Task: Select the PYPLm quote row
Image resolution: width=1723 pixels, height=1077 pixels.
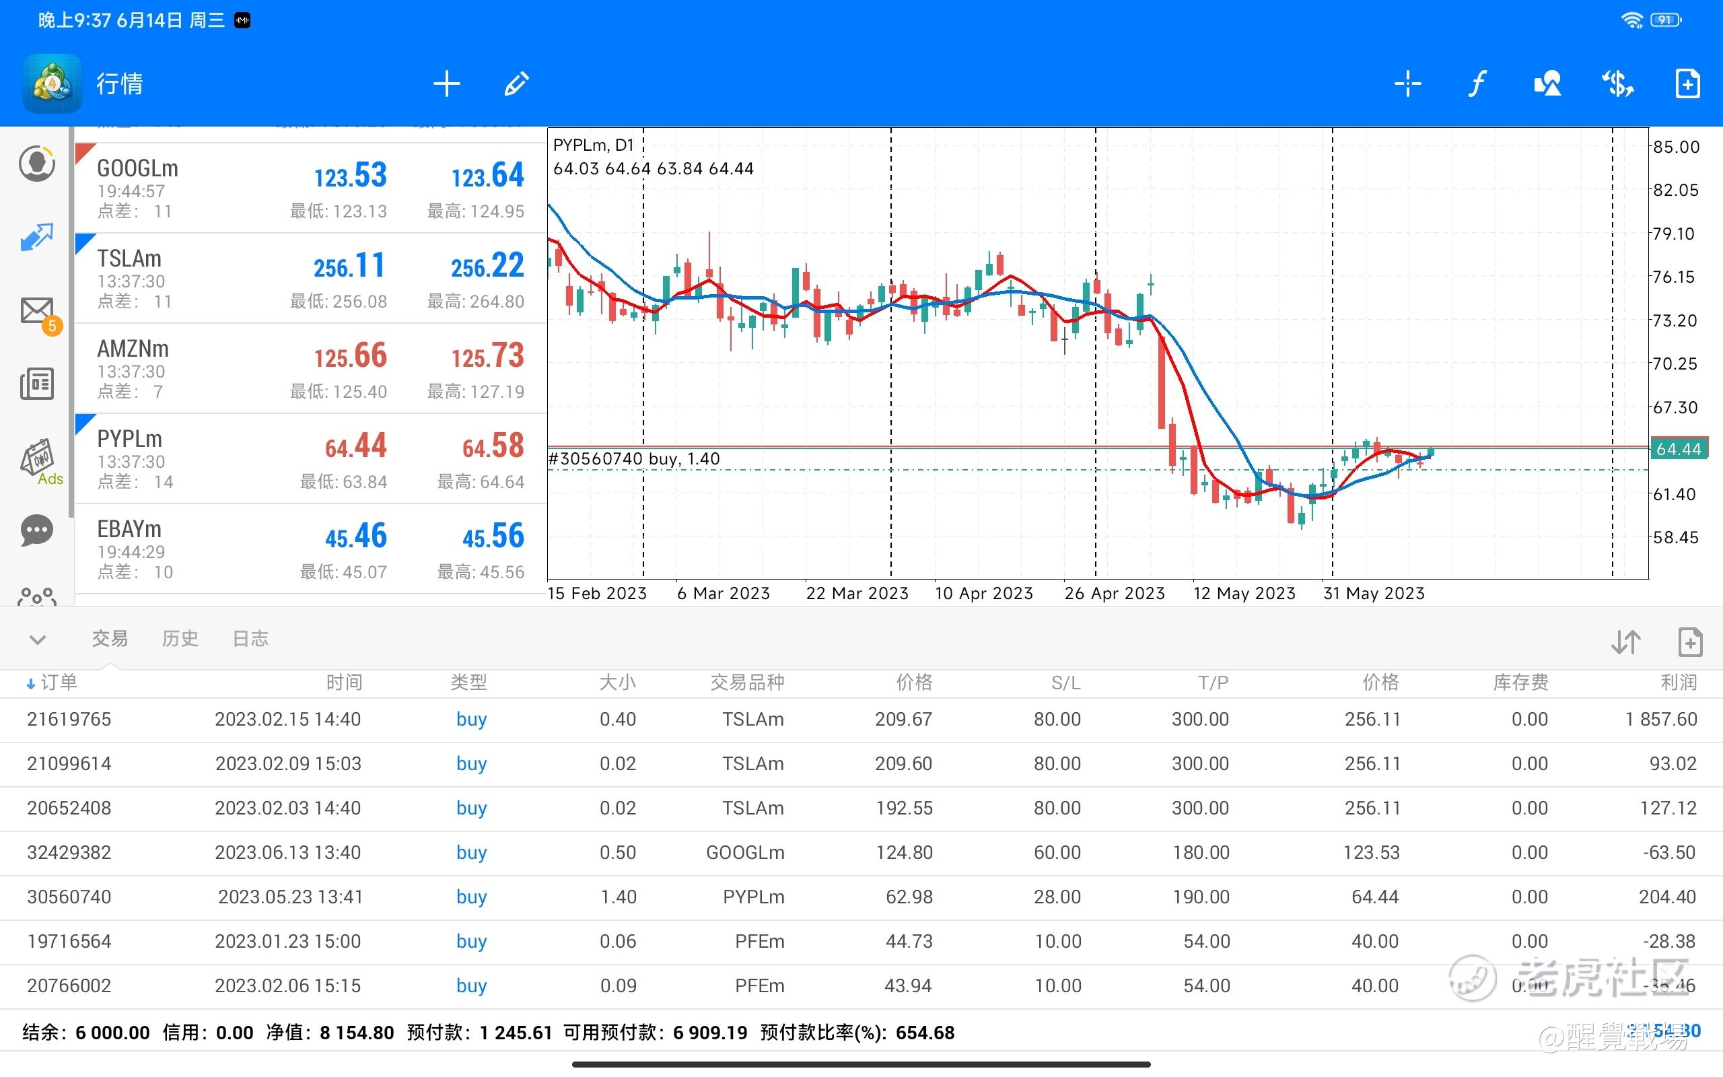Action: coord(310,460)
